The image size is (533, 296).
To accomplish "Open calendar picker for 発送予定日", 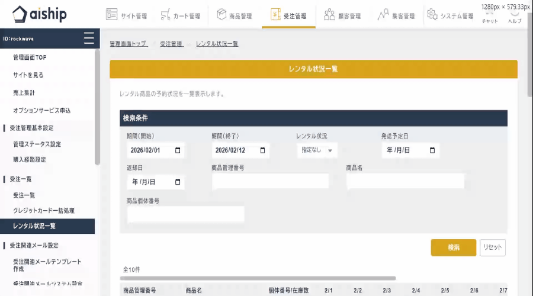I will click(432, 150).
